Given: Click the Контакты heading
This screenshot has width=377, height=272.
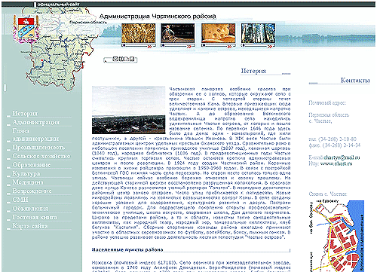Looking at the screenshot, I should point(355,81).
